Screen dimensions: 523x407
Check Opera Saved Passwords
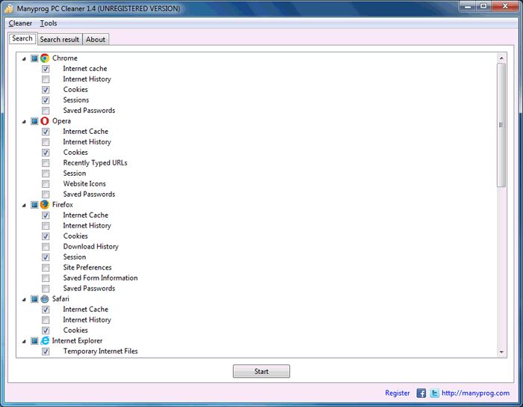tap(46, 195)
